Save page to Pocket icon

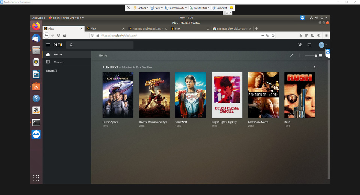pyautogui.click(x=268, y=35)
